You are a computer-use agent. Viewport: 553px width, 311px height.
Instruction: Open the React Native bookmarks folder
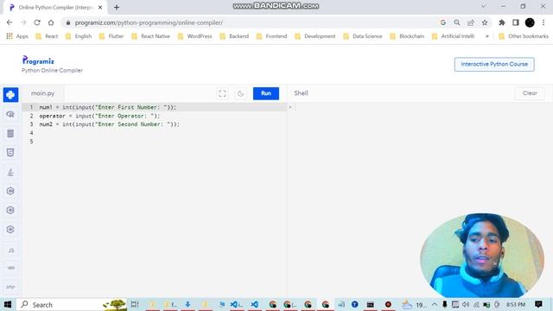150,36
